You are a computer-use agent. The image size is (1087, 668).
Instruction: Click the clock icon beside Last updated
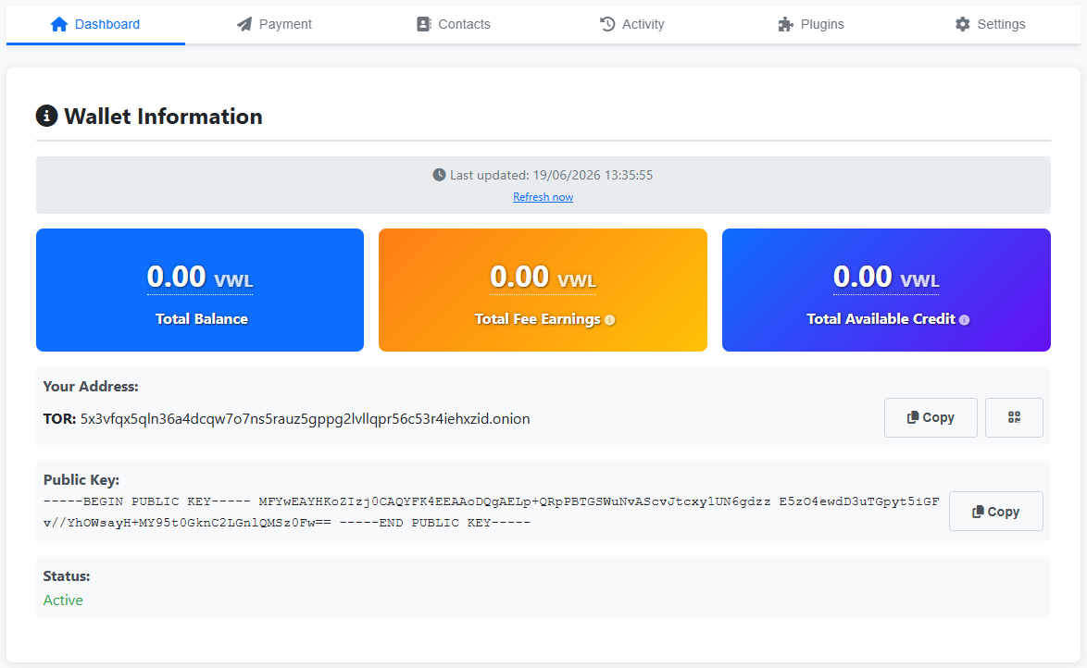coord(439,175)
